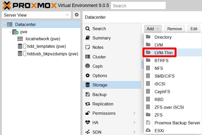Click the Cluster server icon
The height and width of the screenshot is (135, 202).
click(88, 57)
